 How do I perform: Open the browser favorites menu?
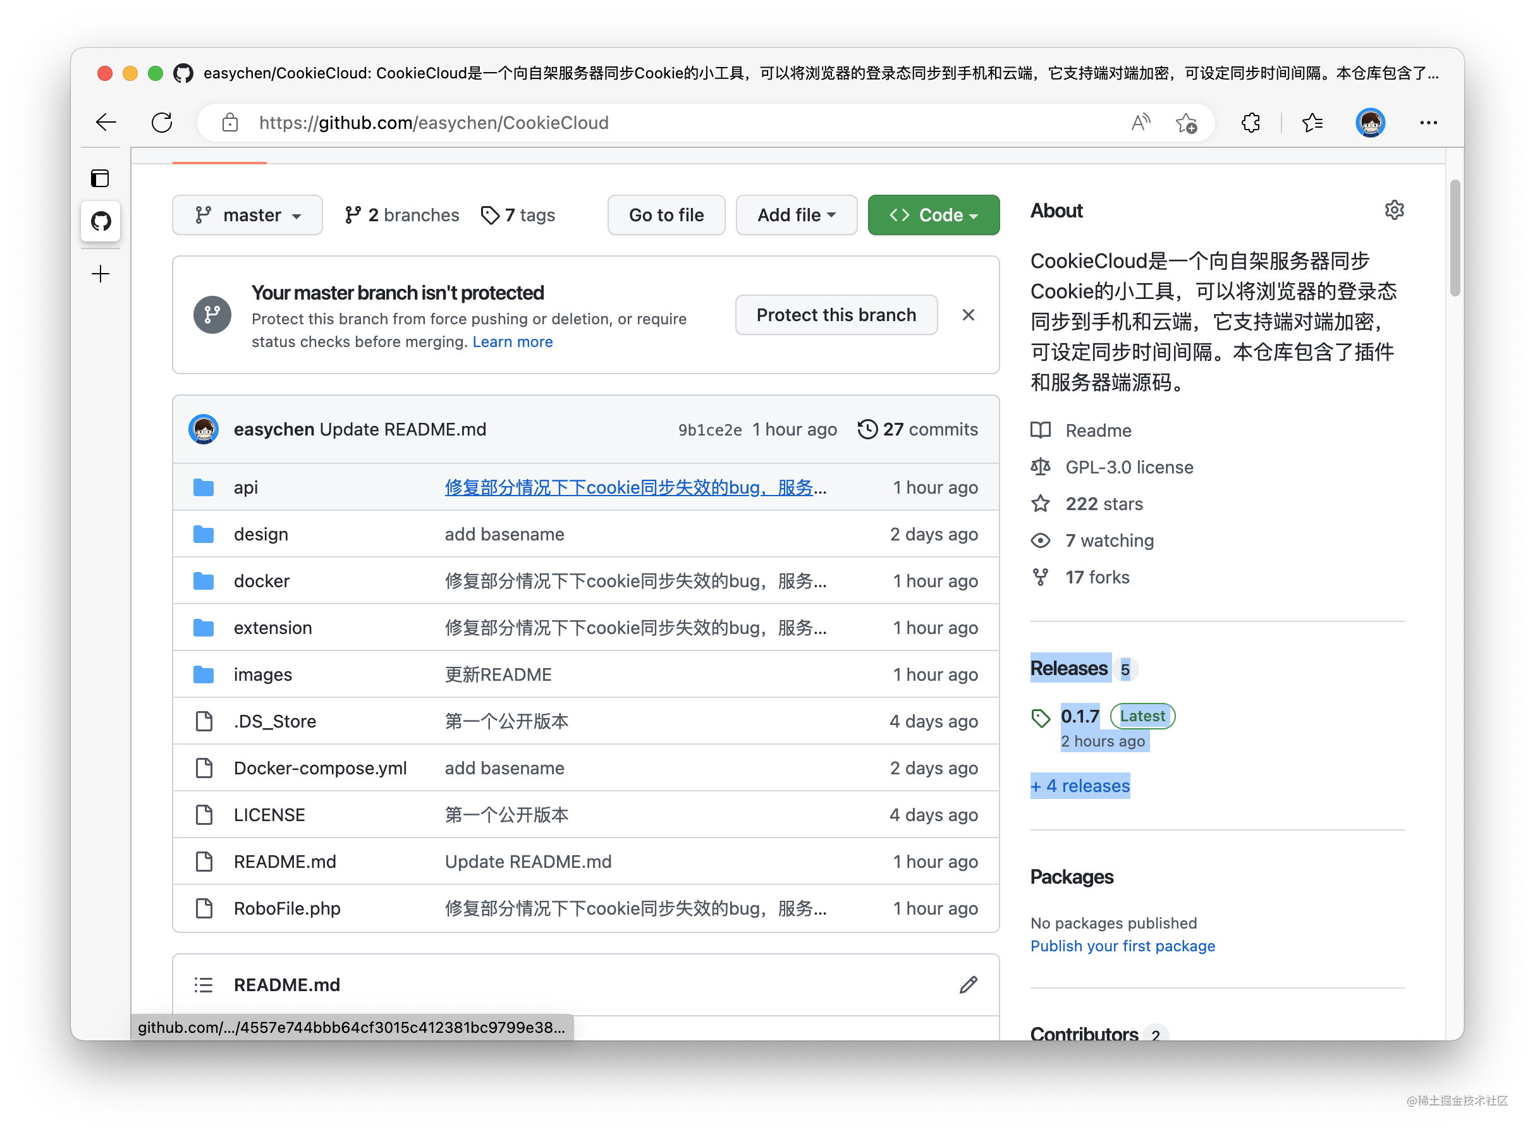coord(1312,122)
